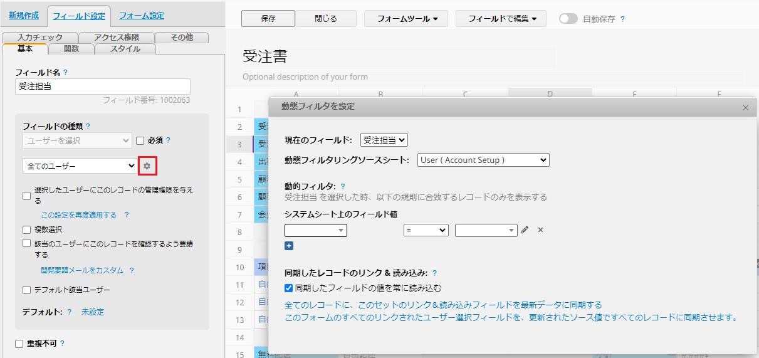The image size is (759, 358).
Task: Expand the 動態フィルタリングソースシート dropdown
Action: 483,160
